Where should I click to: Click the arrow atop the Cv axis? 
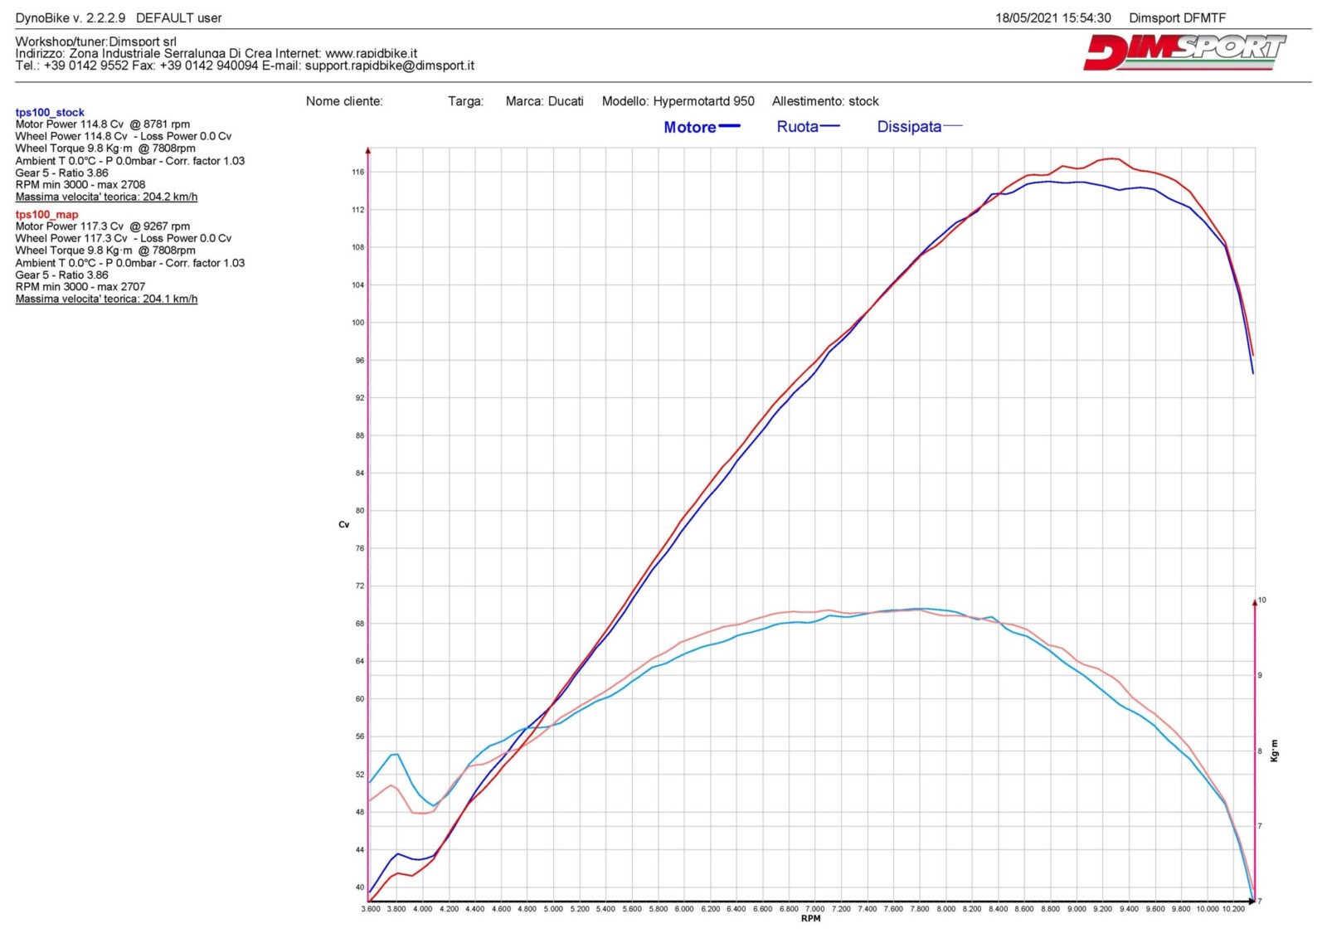click(x=368, y=151)
